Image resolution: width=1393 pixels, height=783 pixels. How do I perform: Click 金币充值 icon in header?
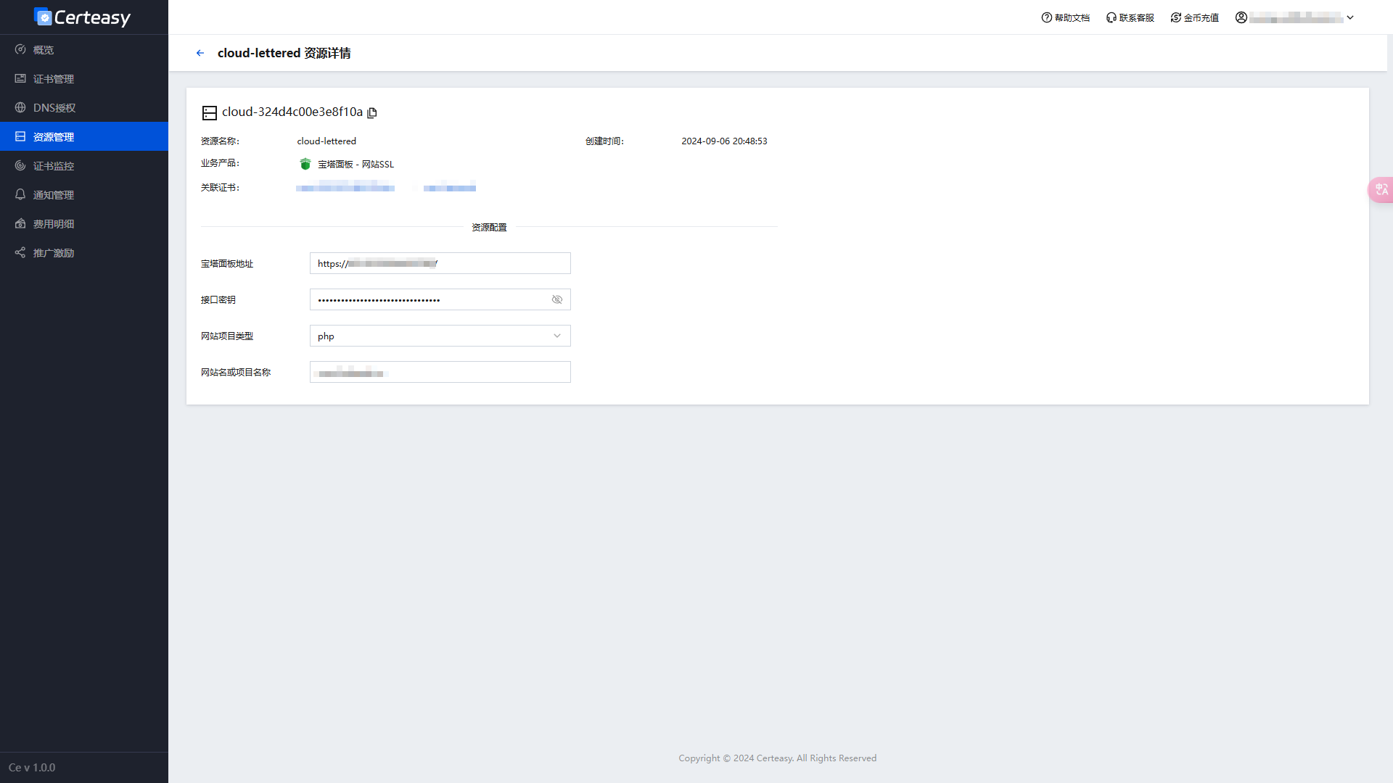point(1175,17)
